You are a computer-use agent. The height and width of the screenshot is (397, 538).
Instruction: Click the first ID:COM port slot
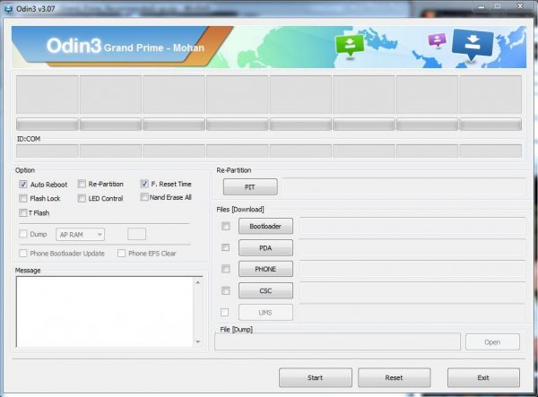[48, 151]
